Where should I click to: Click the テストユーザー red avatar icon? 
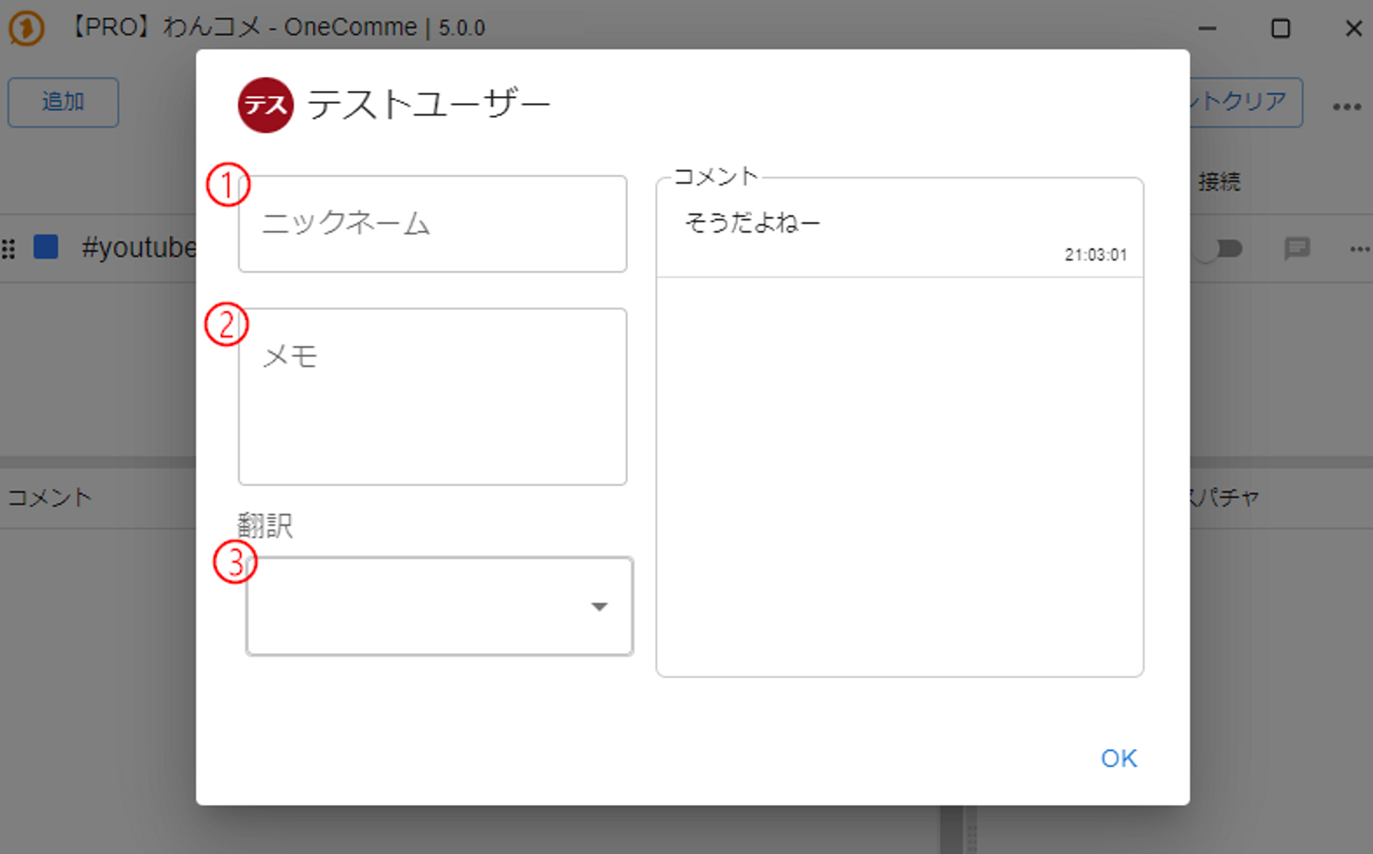(x=265, y=105)
